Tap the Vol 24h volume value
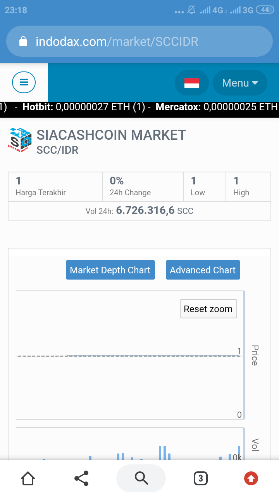The width and height of the screenshot is (279, 497). (145, 211)
